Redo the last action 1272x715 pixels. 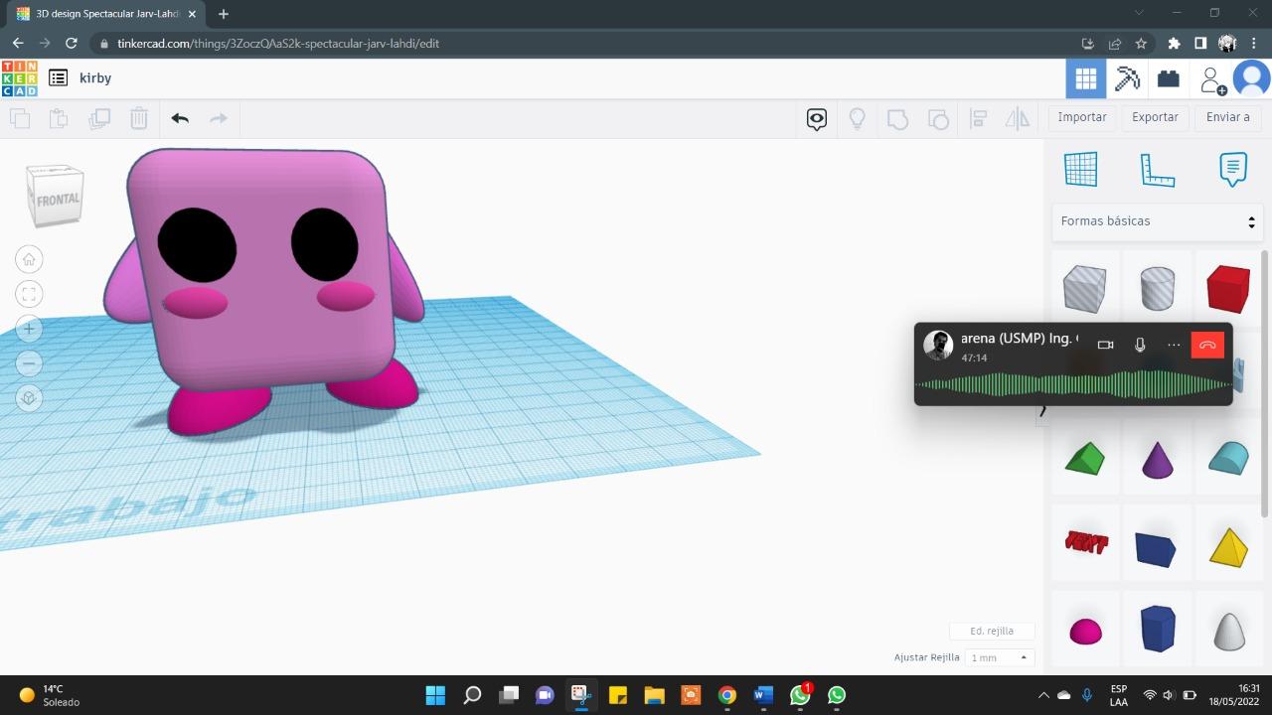[219, 118]
